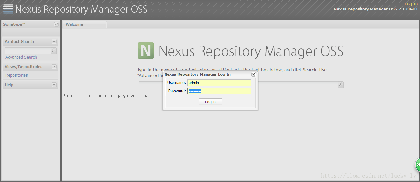Screen dimensions: 420x182
Task: Click the Views/Repositories panel header
Action: [30, 67]
